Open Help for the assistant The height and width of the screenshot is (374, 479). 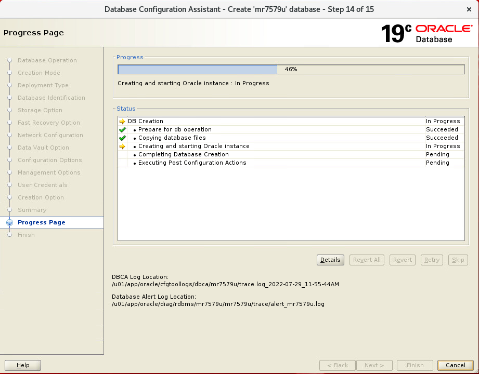coord(23,365)
